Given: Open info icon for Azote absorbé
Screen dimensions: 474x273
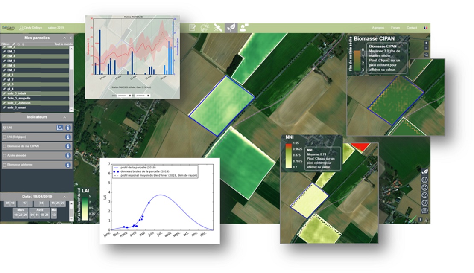Looking at the screenshot, I should tap(68, 156).
